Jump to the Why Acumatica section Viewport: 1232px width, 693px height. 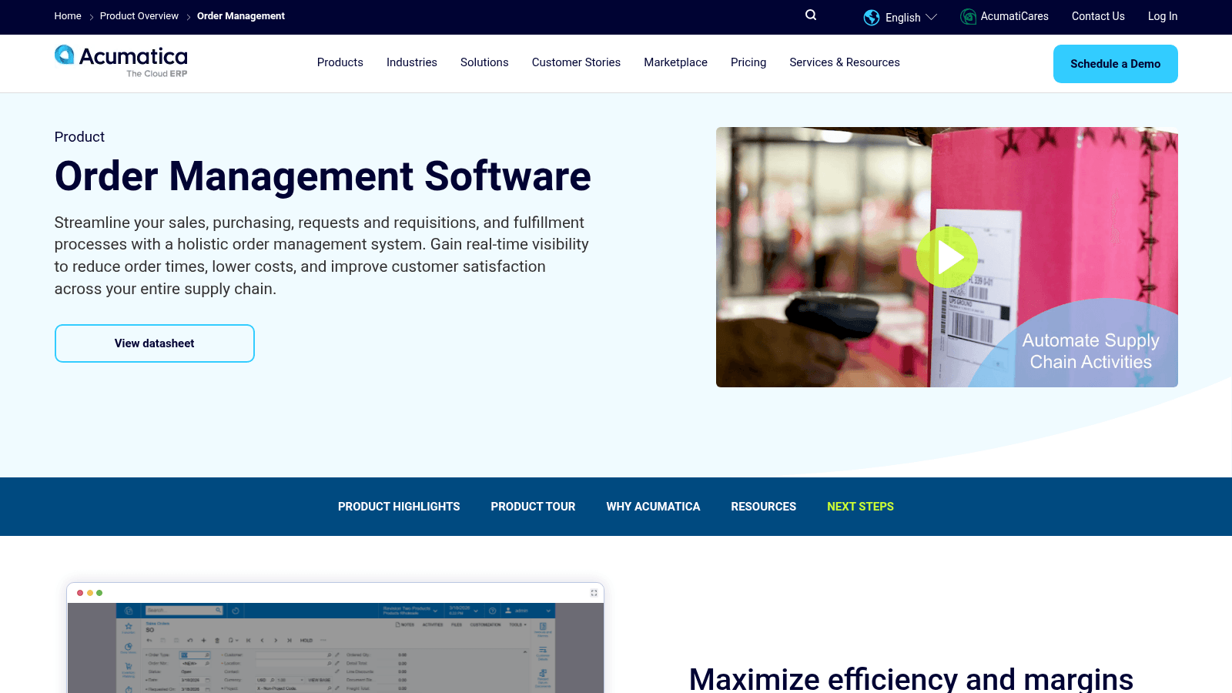[653, 507]
